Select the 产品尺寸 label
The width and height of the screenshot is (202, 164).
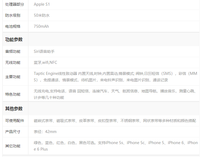click(13, 132)
